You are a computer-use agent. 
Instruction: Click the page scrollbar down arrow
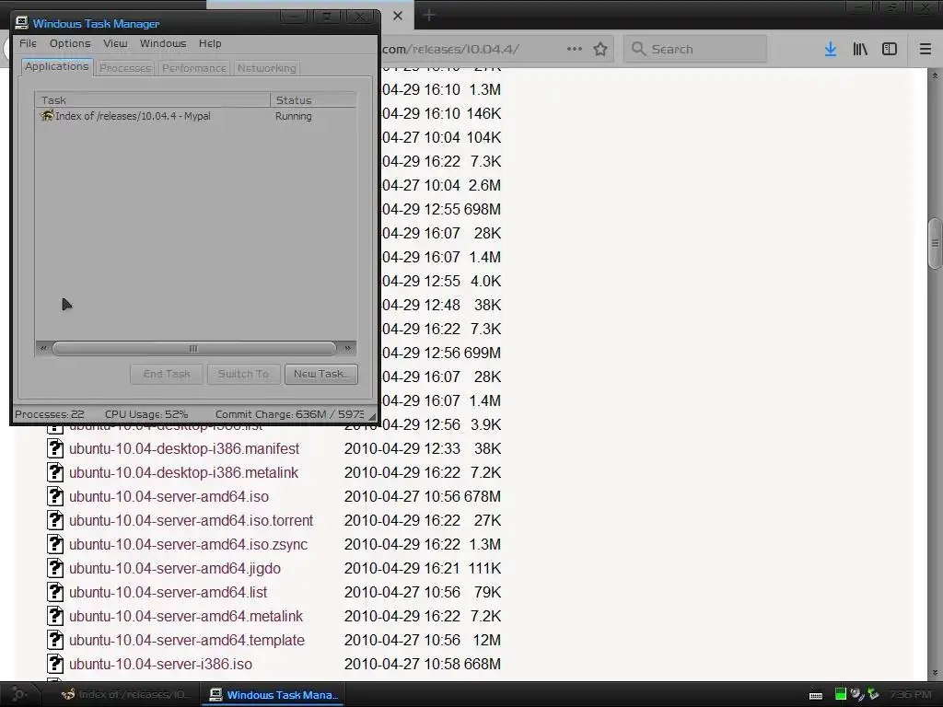click(935, 673)
